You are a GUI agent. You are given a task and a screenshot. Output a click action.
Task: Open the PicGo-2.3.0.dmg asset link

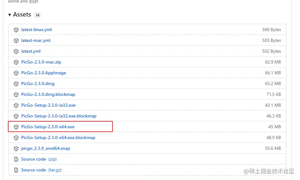coord(38,83)
